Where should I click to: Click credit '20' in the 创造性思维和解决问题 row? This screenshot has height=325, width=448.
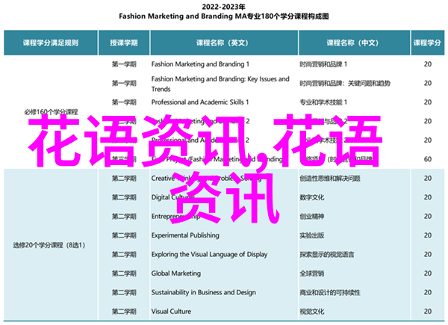point(428,179)
